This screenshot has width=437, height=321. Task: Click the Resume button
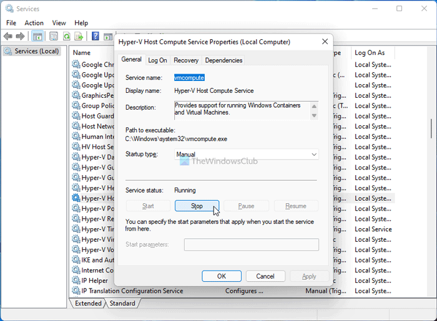(296, 206)
